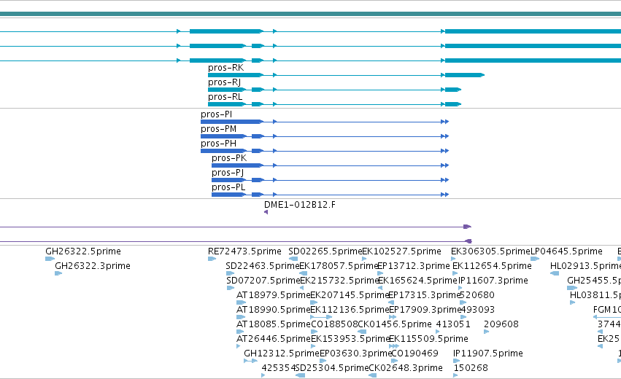Click the purple arrow glyph under DME1-012B12.F
621x379 pixels.
pyautogui.click(x=266, y=212)
